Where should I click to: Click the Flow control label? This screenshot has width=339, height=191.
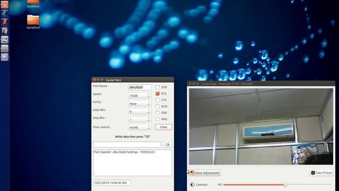click(102, 127)
